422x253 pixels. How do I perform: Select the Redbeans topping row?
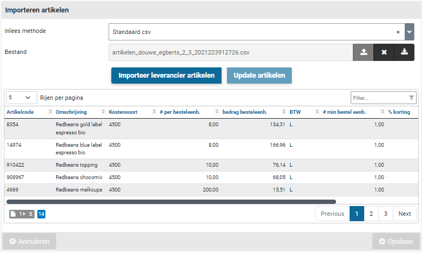pyautogui.click(x=211, y=165)
